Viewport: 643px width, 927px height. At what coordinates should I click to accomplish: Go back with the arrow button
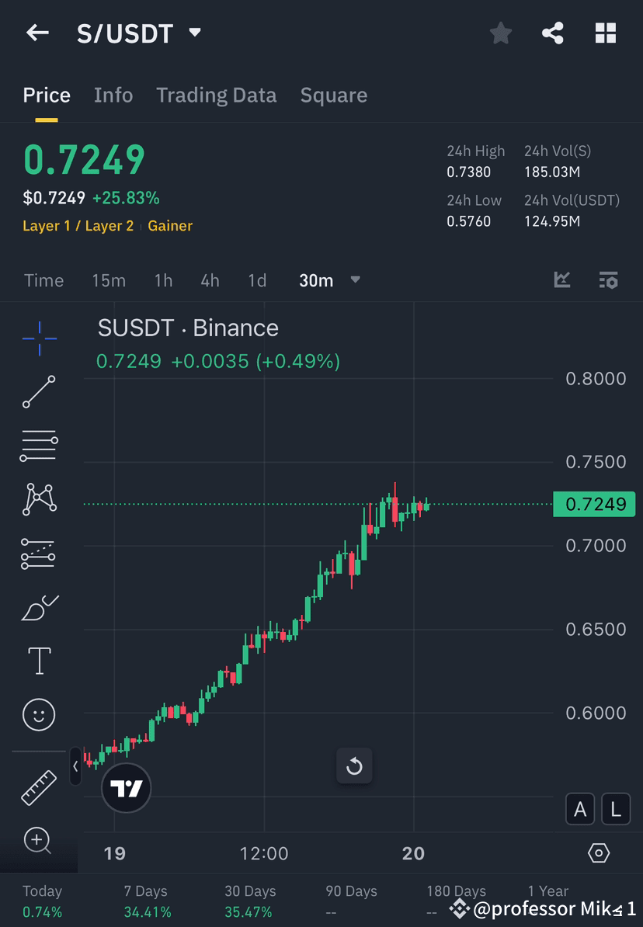[37, 33]
